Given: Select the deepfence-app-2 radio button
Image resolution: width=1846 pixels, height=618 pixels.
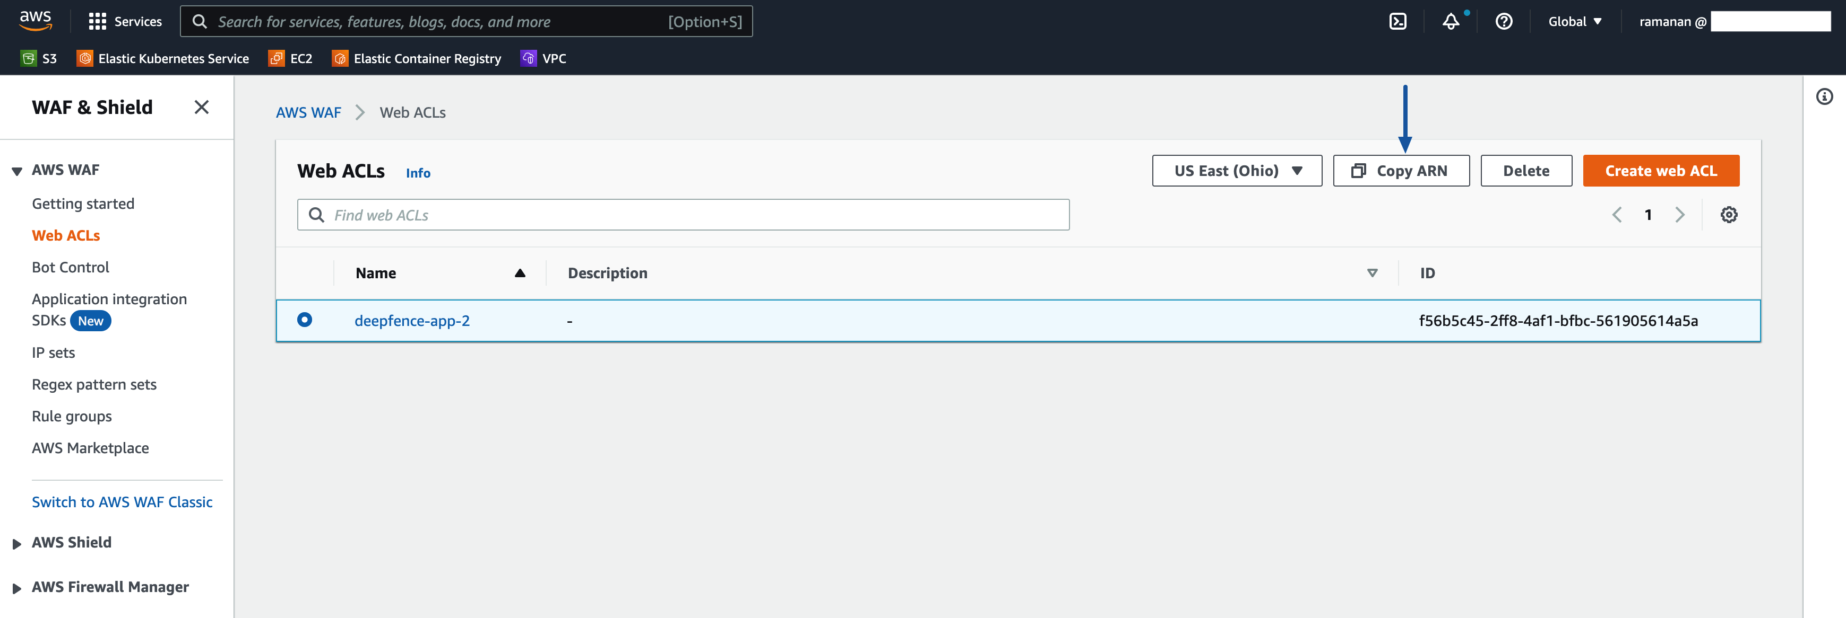Looking at the screenshot, I should (305, 320).
